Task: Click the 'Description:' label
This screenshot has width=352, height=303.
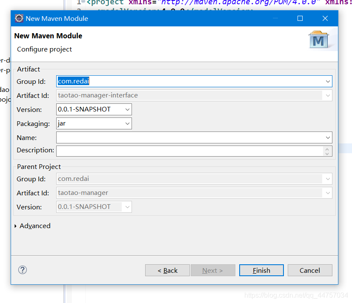Action: [x=35, y=150]
